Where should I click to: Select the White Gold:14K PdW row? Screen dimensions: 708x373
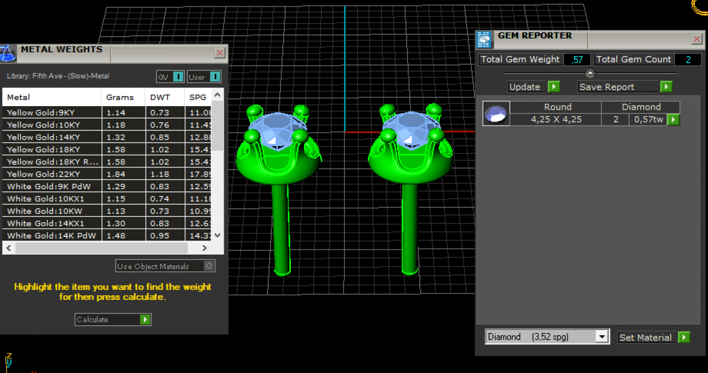(53, 236)
